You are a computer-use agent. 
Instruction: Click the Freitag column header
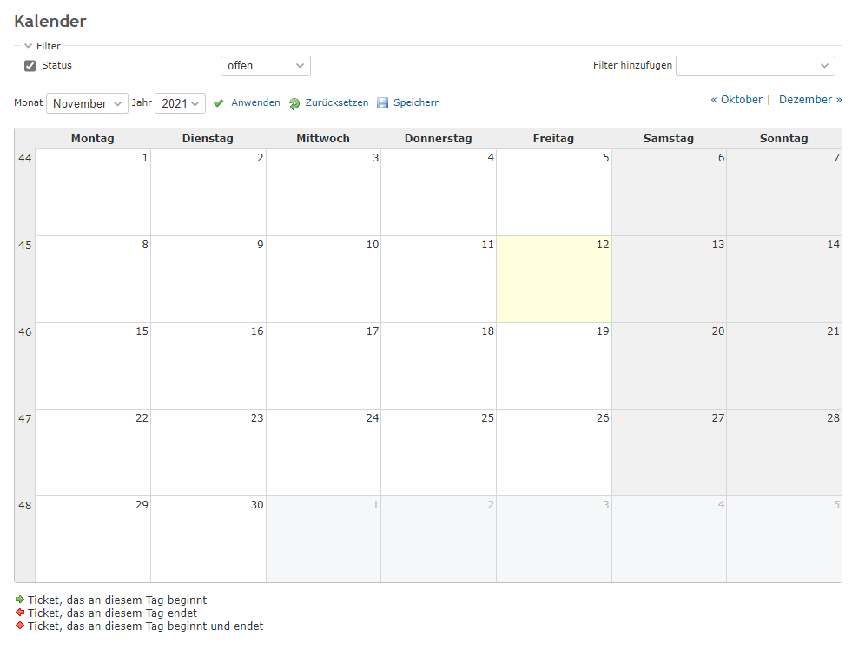tap(553, 138)
